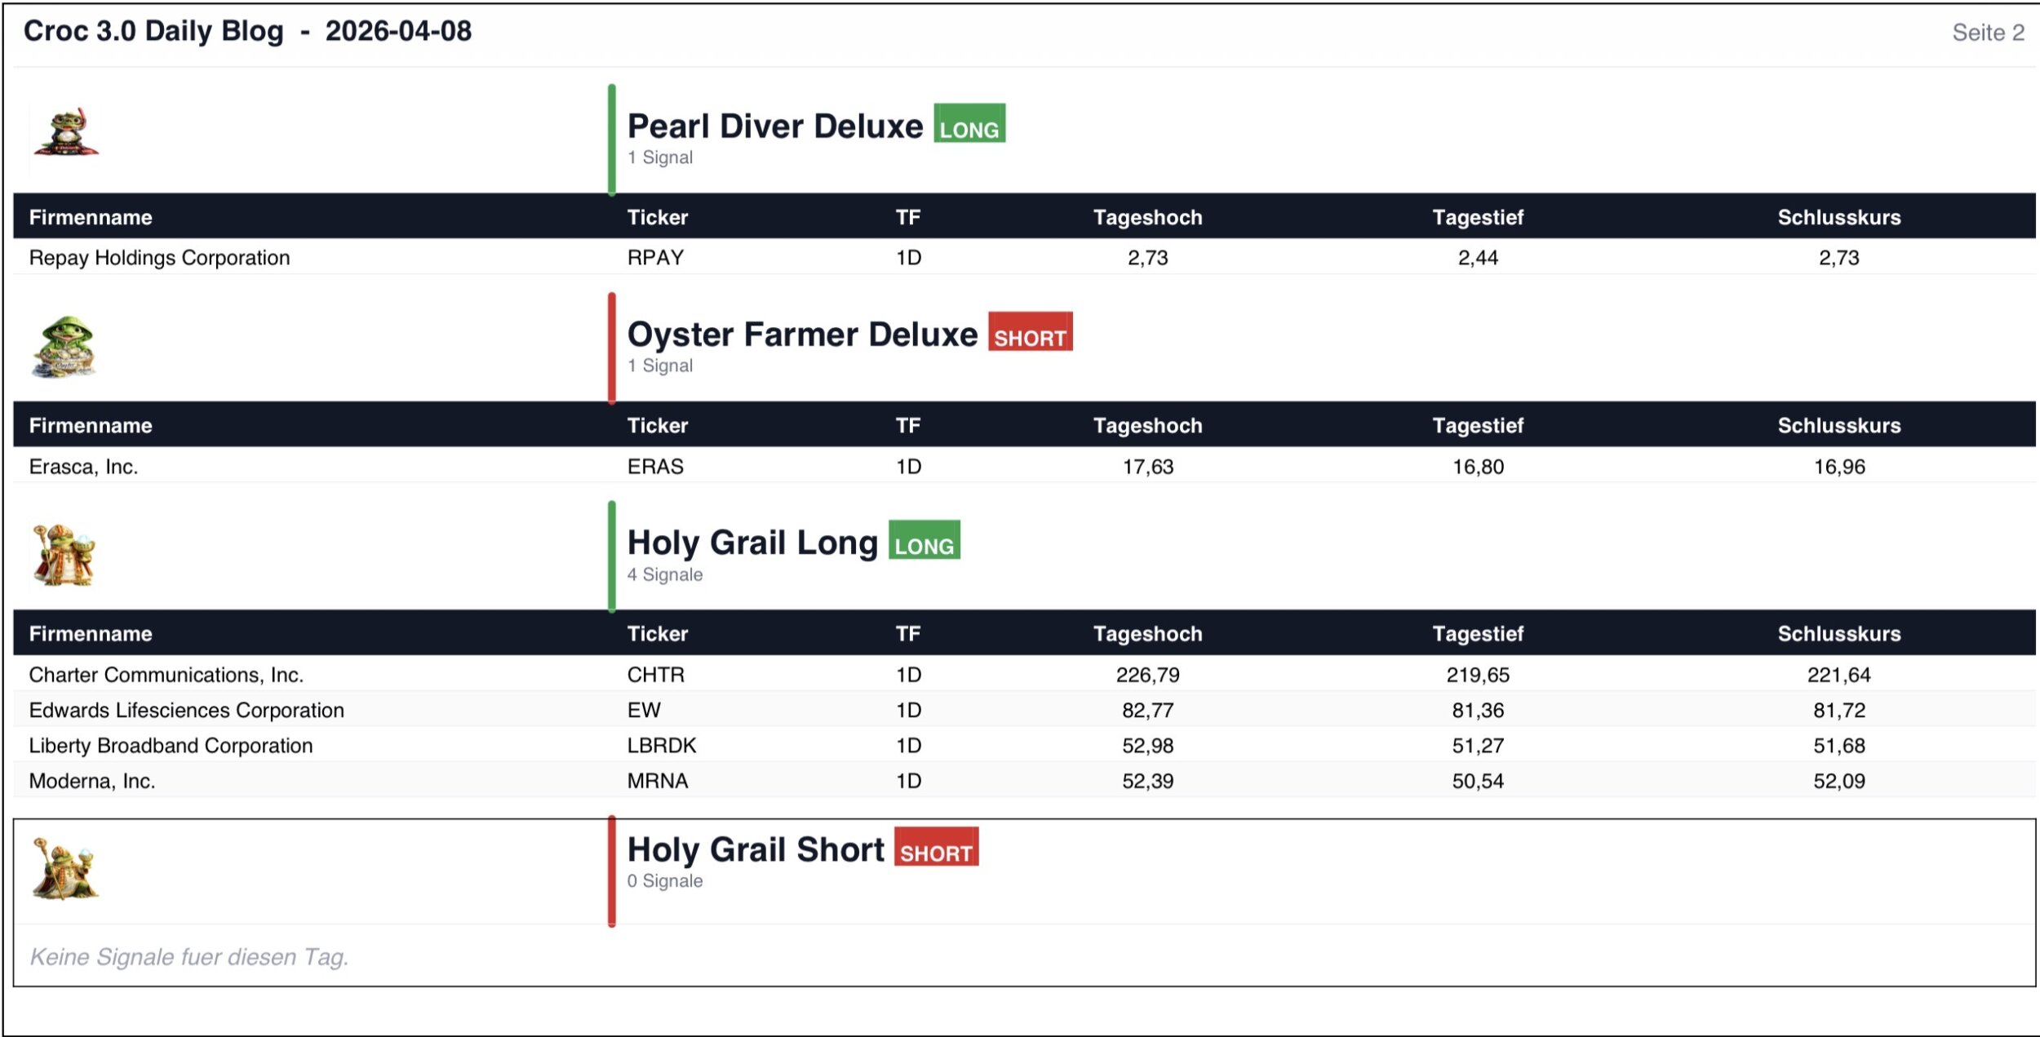This screenshot has height=1037, width=2040.
Task: Click the green bar left of Holy Grail Long
Action: point(612,556)
